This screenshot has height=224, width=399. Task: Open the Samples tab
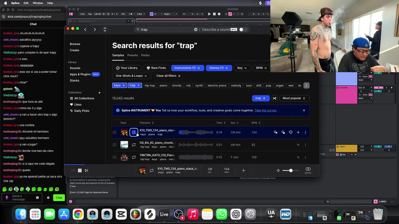[118, 55]
